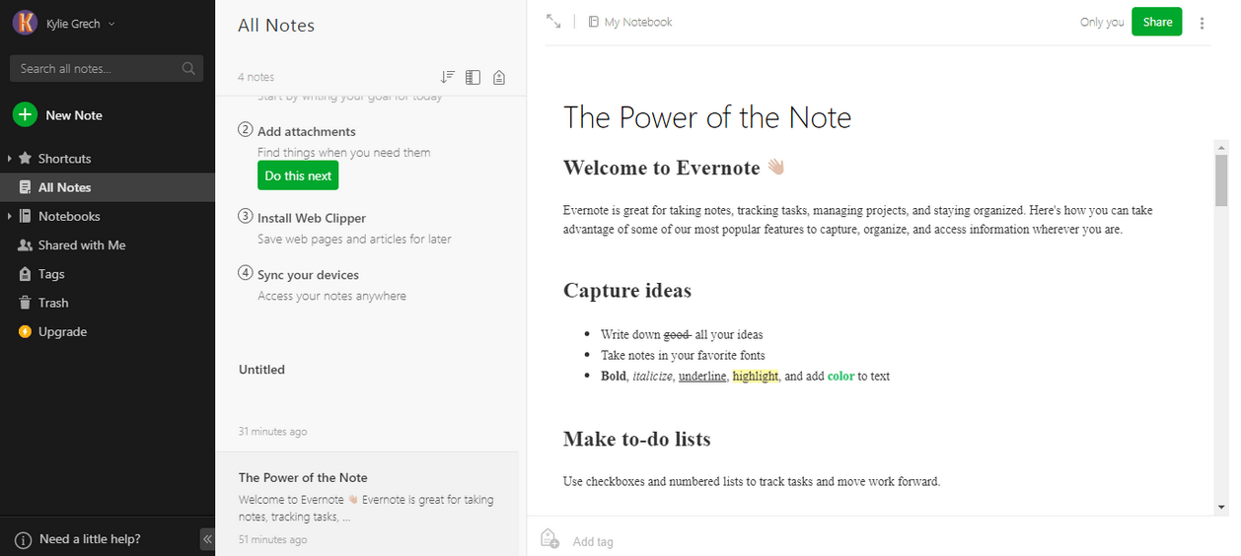The width and height of the screenshot is (1241, 556).
Task: Open the Kylie Grech account dropdown arrow
Action: (x=111, y=24)
